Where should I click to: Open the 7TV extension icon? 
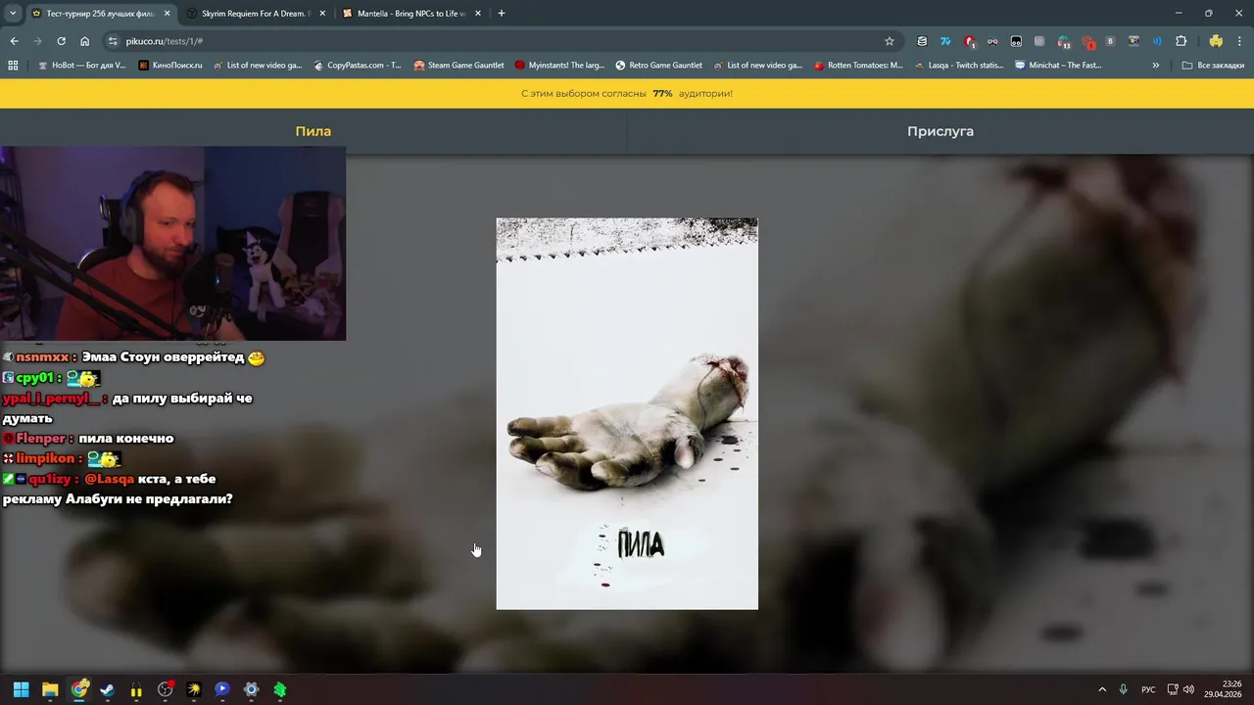(945, 41)
